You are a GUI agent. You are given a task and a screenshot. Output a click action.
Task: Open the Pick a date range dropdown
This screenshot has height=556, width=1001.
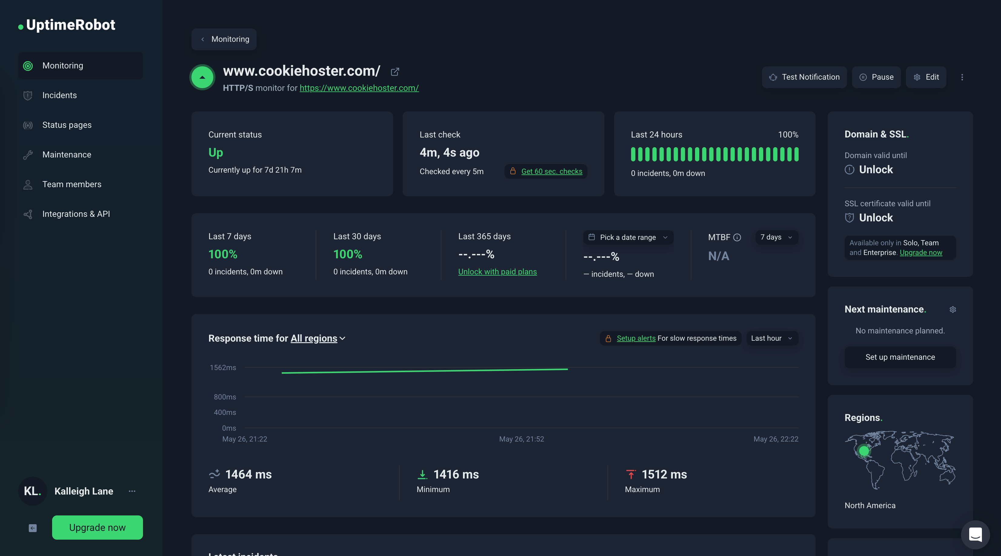[x=628, y=237]
